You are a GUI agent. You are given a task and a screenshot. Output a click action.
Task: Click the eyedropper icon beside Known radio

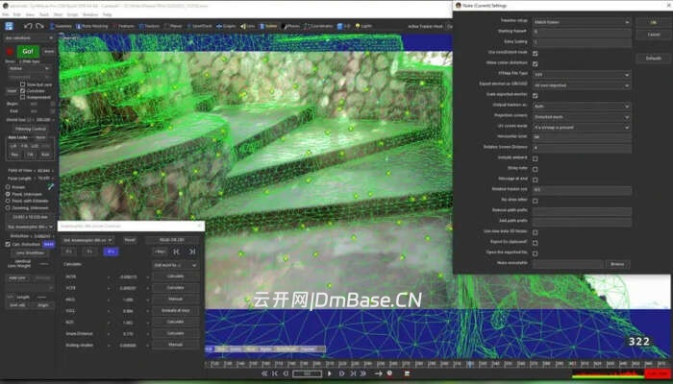(x=51, y=186)
